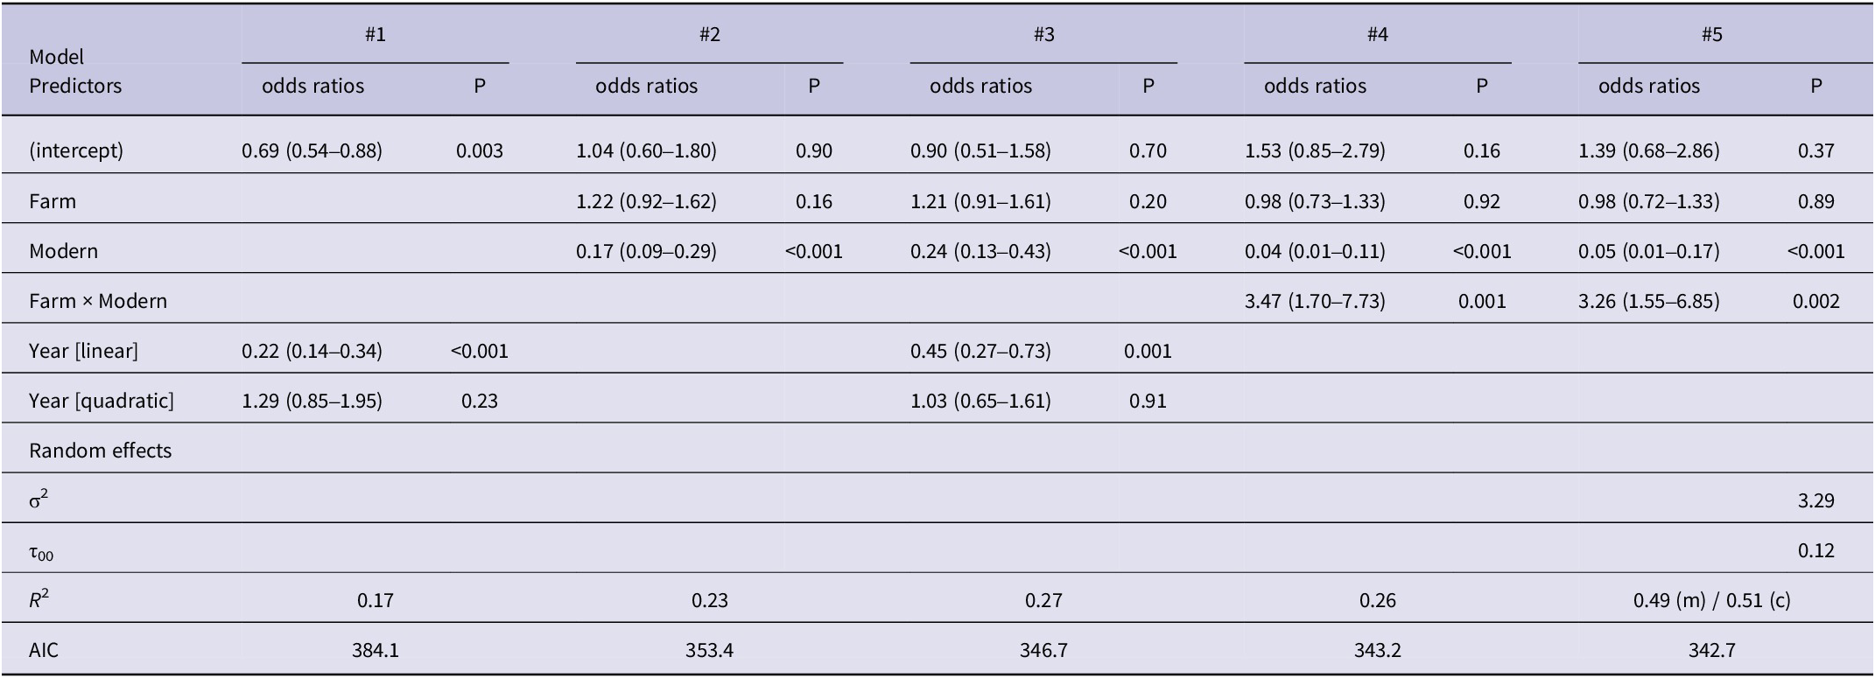Select the AIC value 384.1

pos(375,650)
